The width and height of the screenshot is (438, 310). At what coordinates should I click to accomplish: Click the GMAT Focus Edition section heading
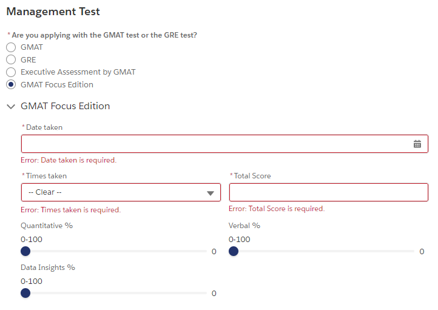(65, 106)
